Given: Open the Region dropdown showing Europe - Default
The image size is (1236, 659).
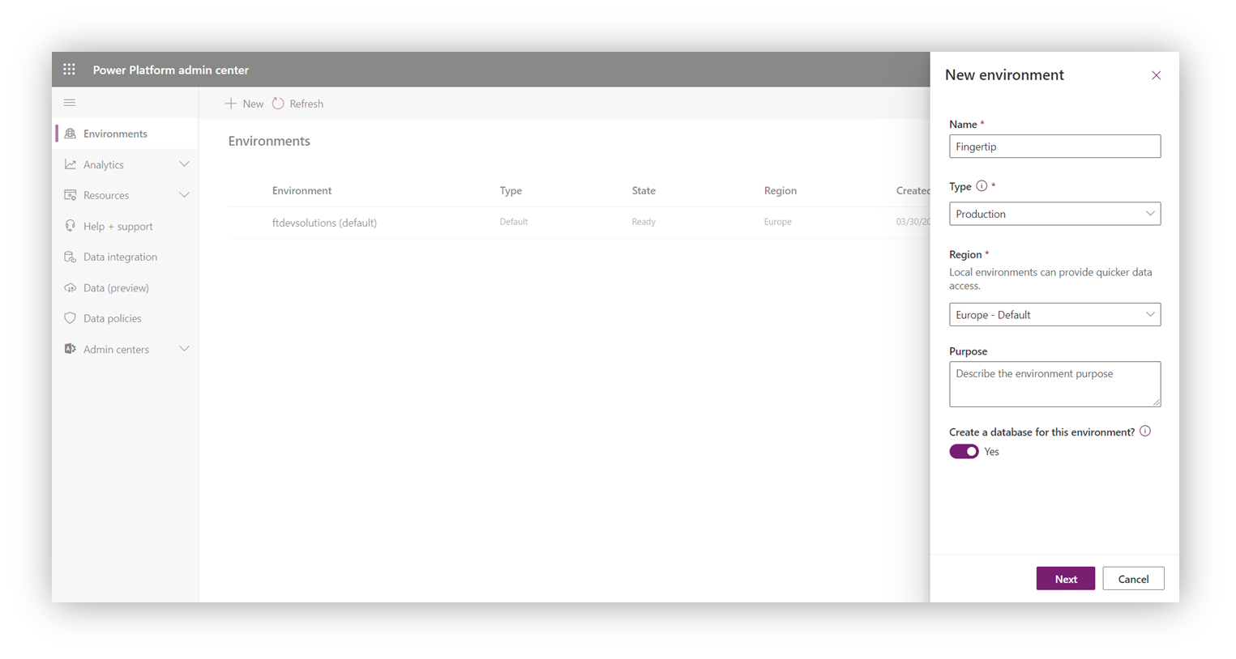Looking at the screenshot, I should (1055, 315).
